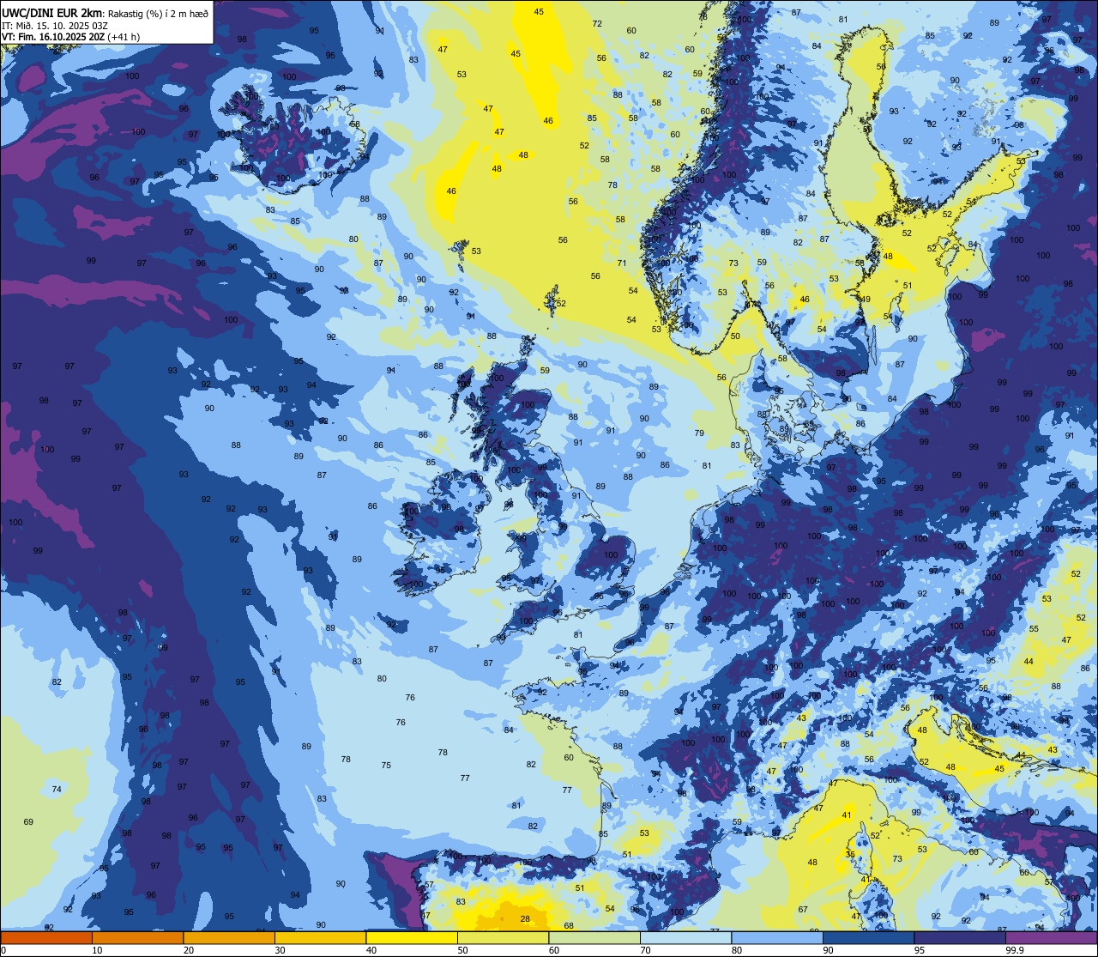Click the legend tick label '95'

[920, 950]
